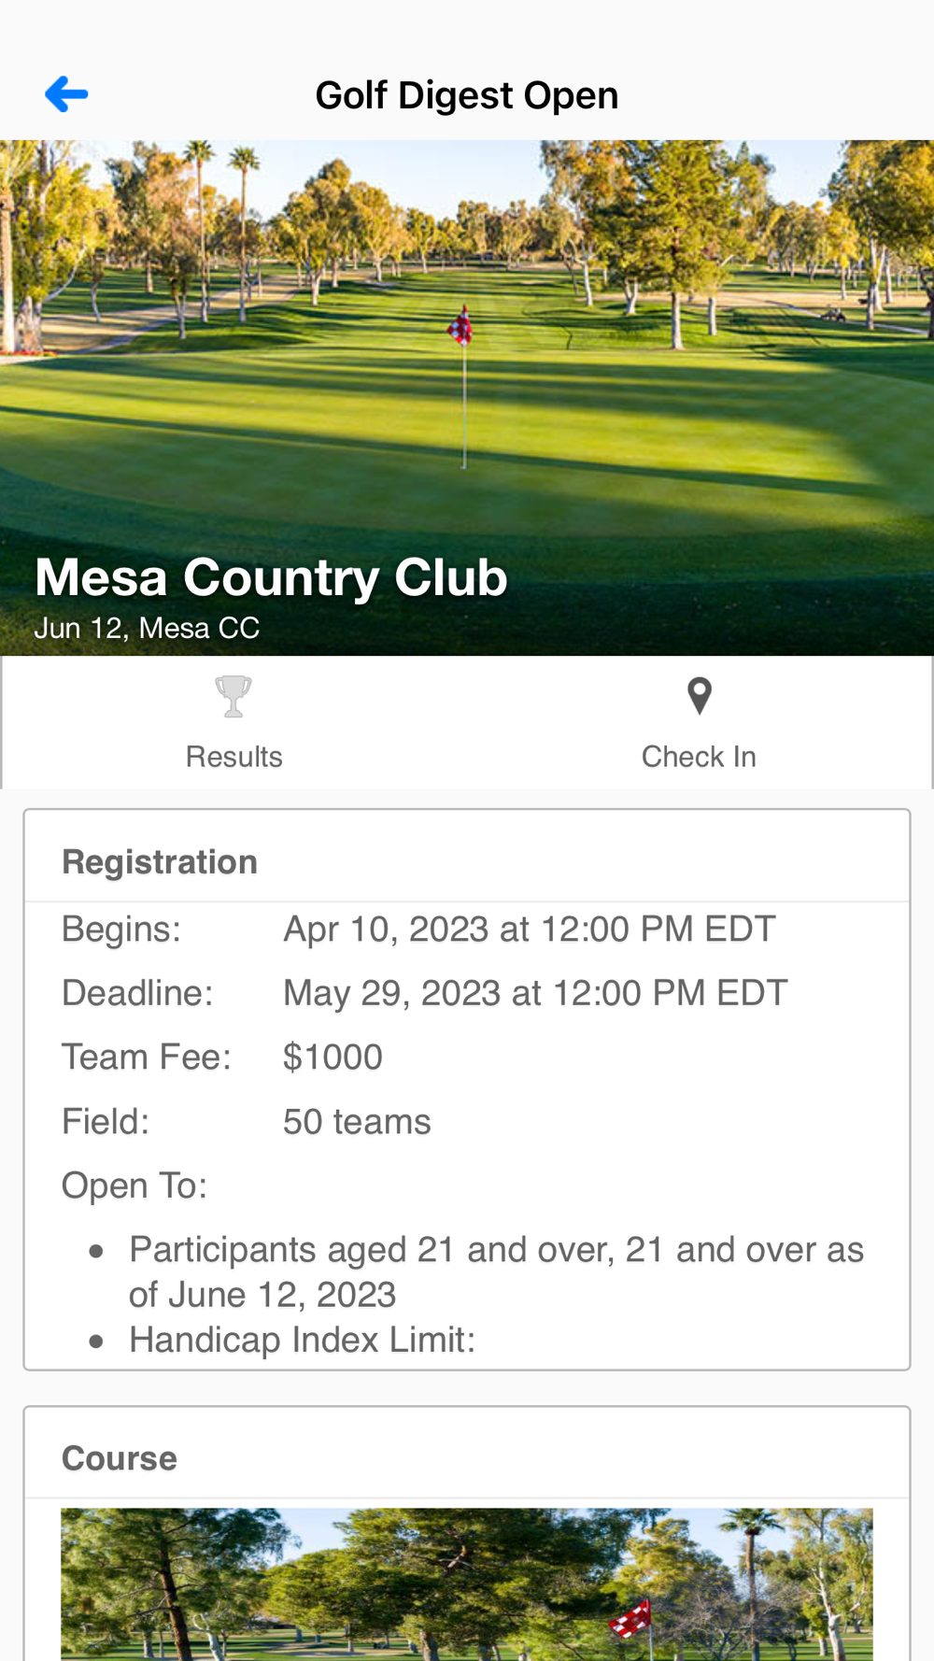Tap the Registration section header

(160, 861)
